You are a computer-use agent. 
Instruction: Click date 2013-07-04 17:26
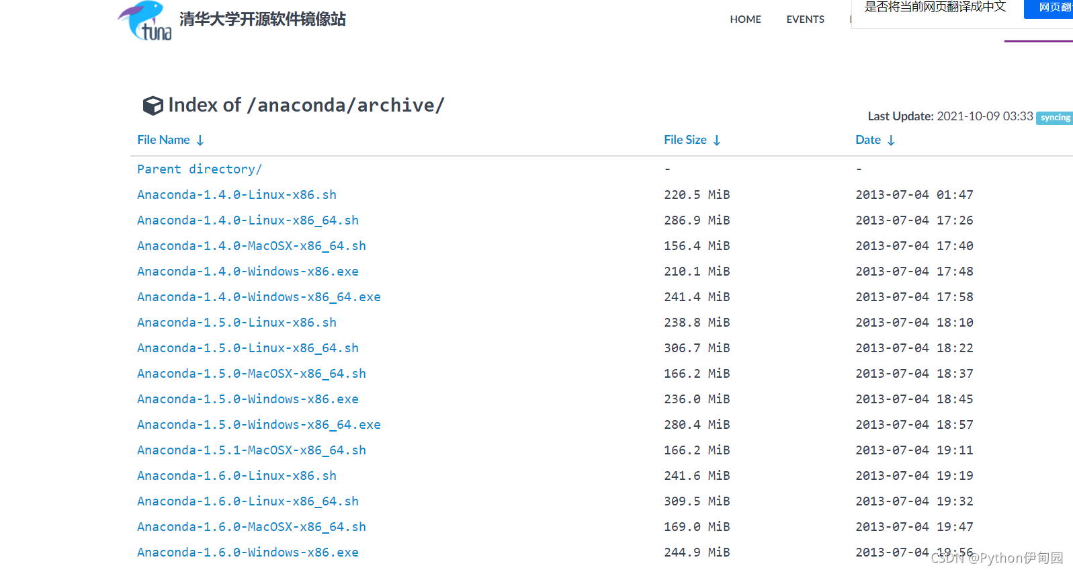pyautogui.click(x=914, y=220)
